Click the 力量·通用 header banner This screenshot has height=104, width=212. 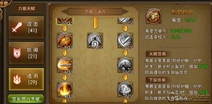[95, 12]
